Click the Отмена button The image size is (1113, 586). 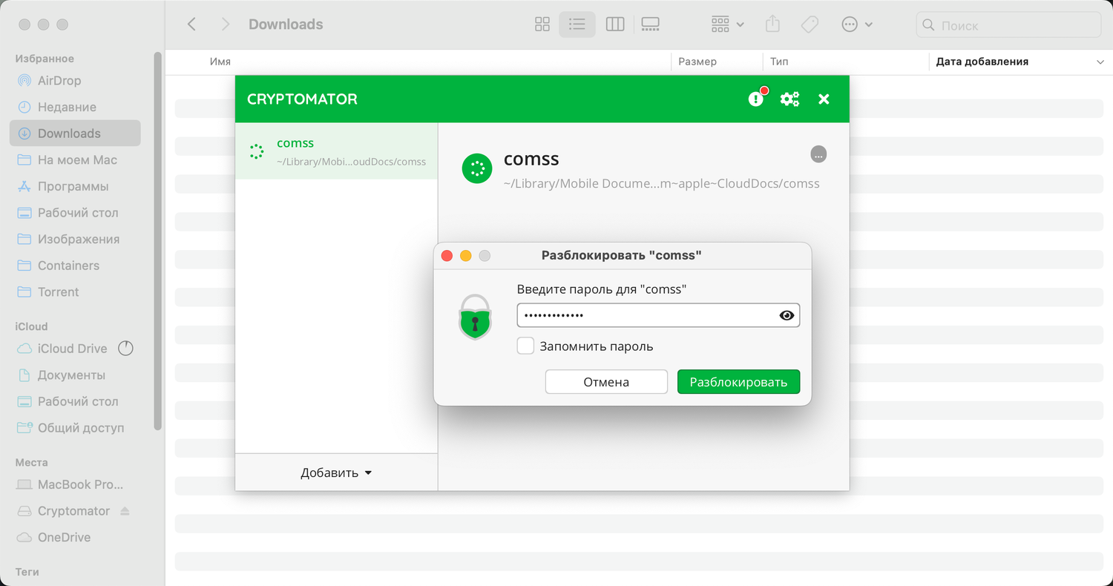(x=606, y=382)
